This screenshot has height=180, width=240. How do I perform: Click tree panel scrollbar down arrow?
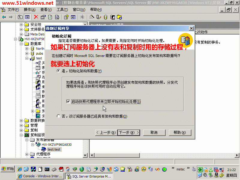pos(85,155)
